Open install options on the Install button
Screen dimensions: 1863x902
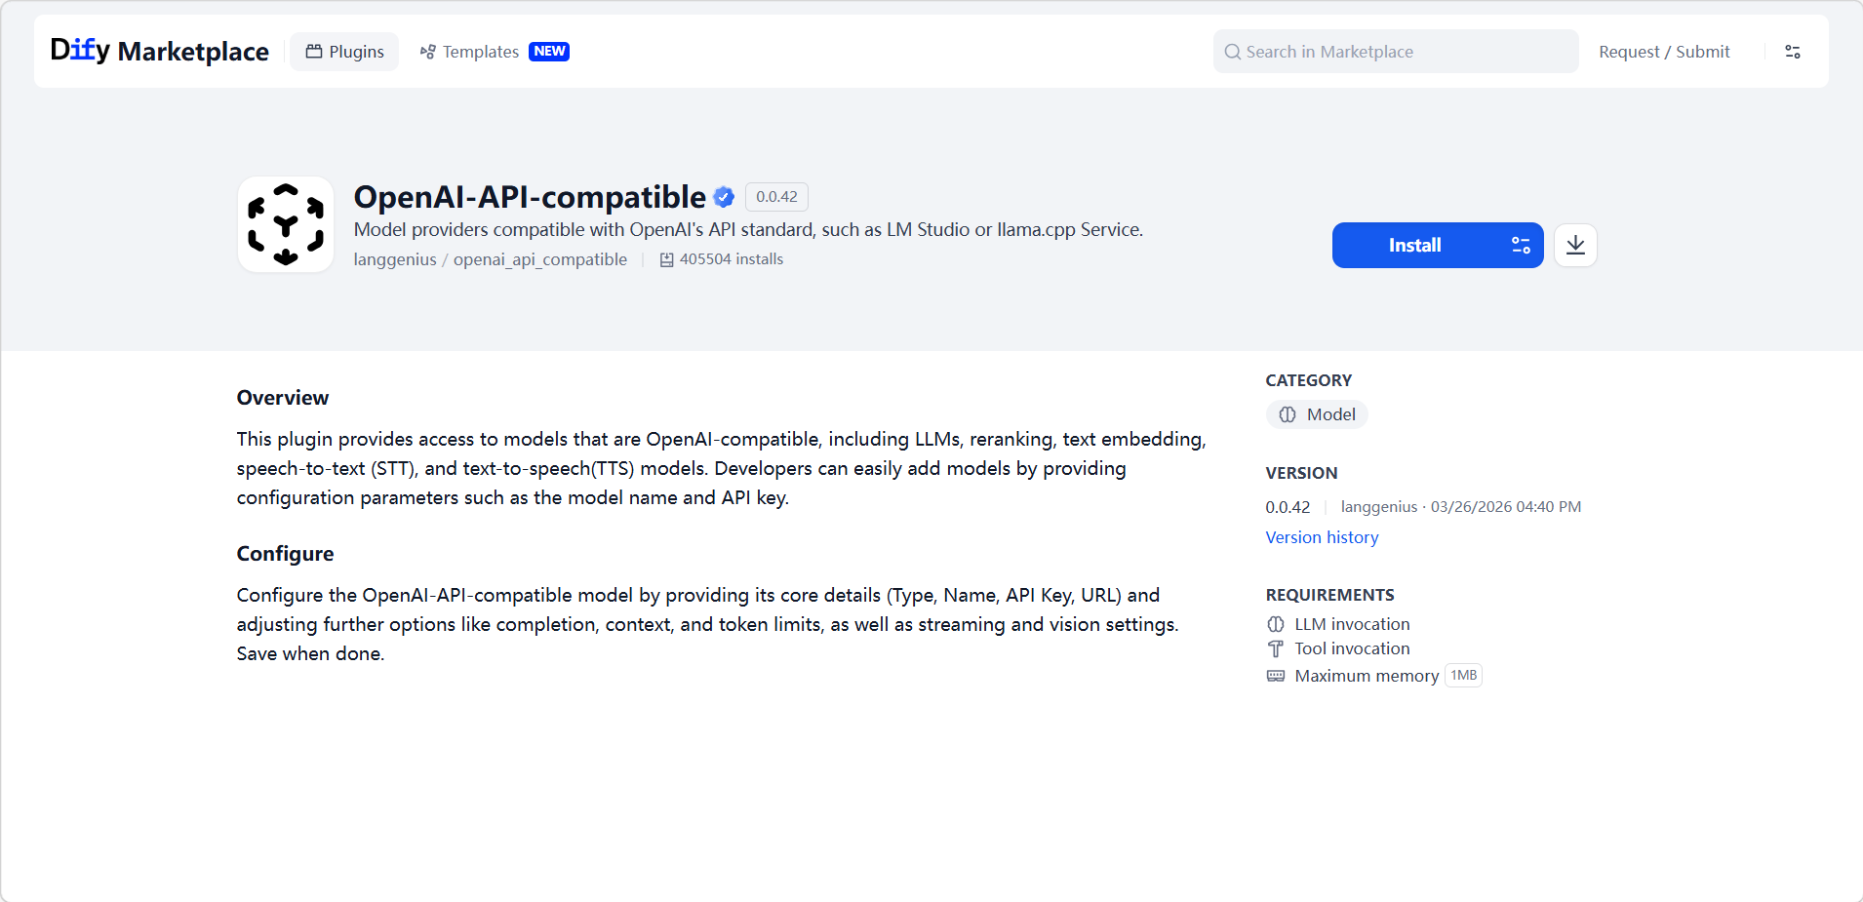pos(1521,245)
